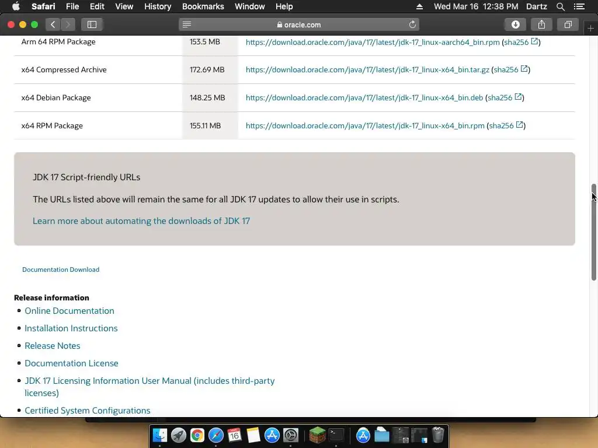This screenshot has height=448, width=598.
Task: Show tab overview icon in Safari
Action: click(x=568, y=24)
